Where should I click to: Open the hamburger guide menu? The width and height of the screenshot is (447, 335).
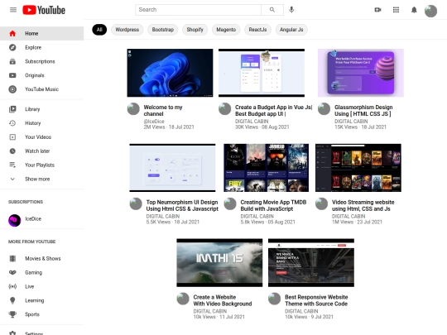tap(13, 10)
